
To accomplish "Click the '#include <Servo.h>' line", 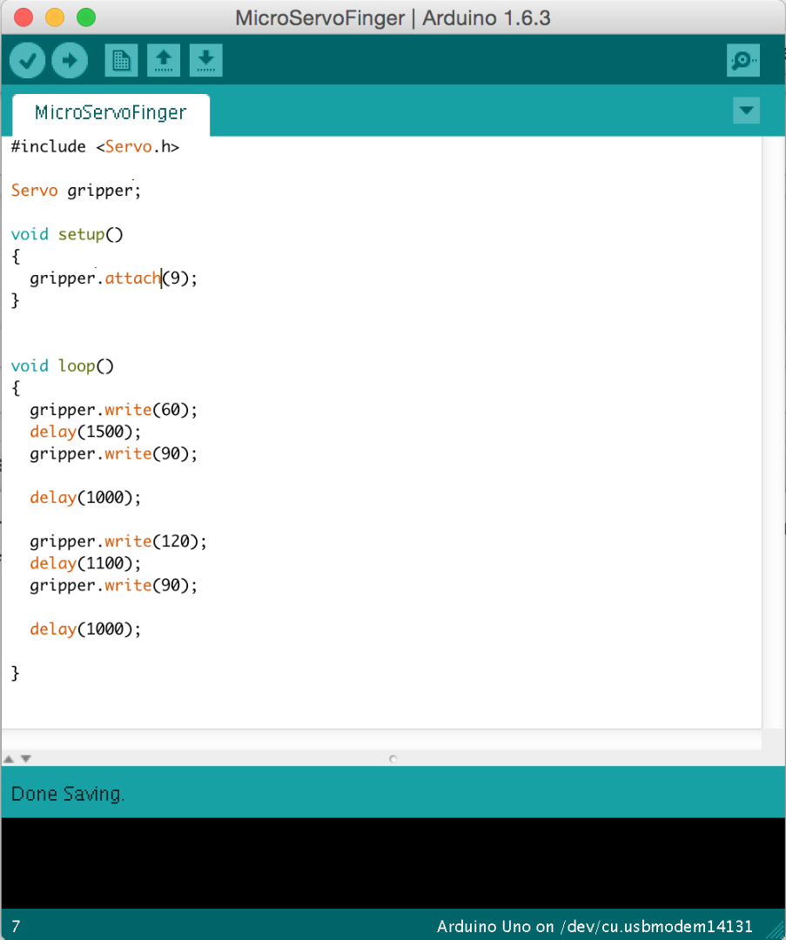I will 96,147.
